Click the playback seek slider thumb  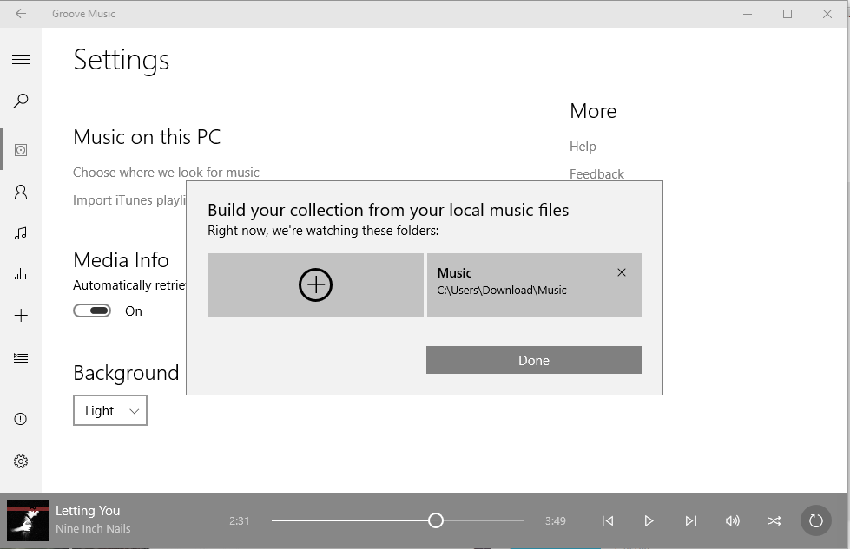tap(435, 520)
